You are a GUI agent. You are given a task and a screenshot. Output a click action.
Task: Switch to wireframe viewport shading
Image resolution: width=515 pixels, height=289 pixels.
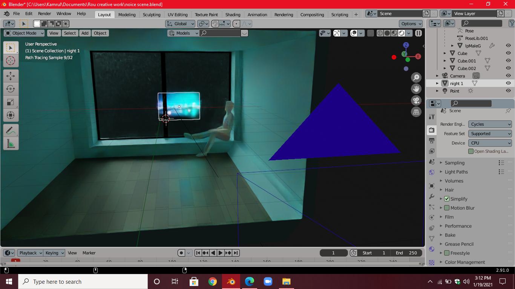pyautogui.click(x=380, y=33)
